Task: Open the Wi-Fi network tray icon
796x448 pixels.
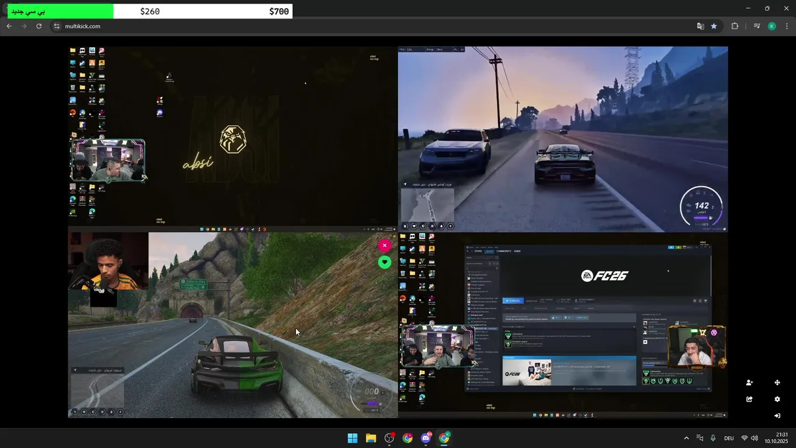Action: 744,438
